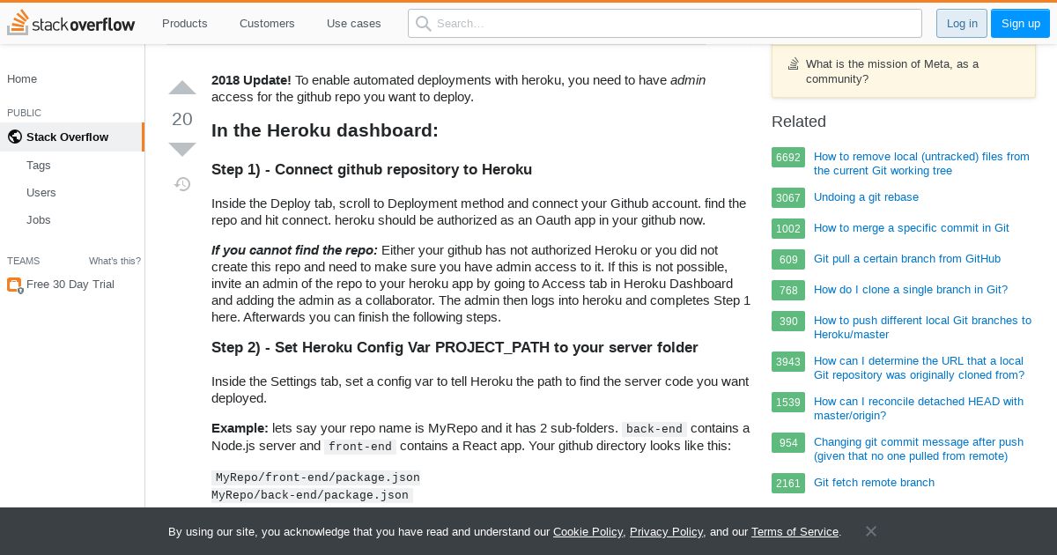This screenshot has height=555, width=1057.
Task: Open How do I clone single branch
Action: 911,289
